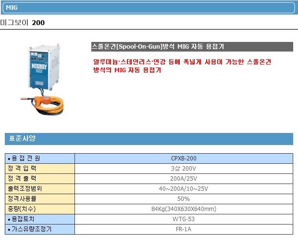Click the 84Kg weight and dimensions value

click(x=184, y=209)
